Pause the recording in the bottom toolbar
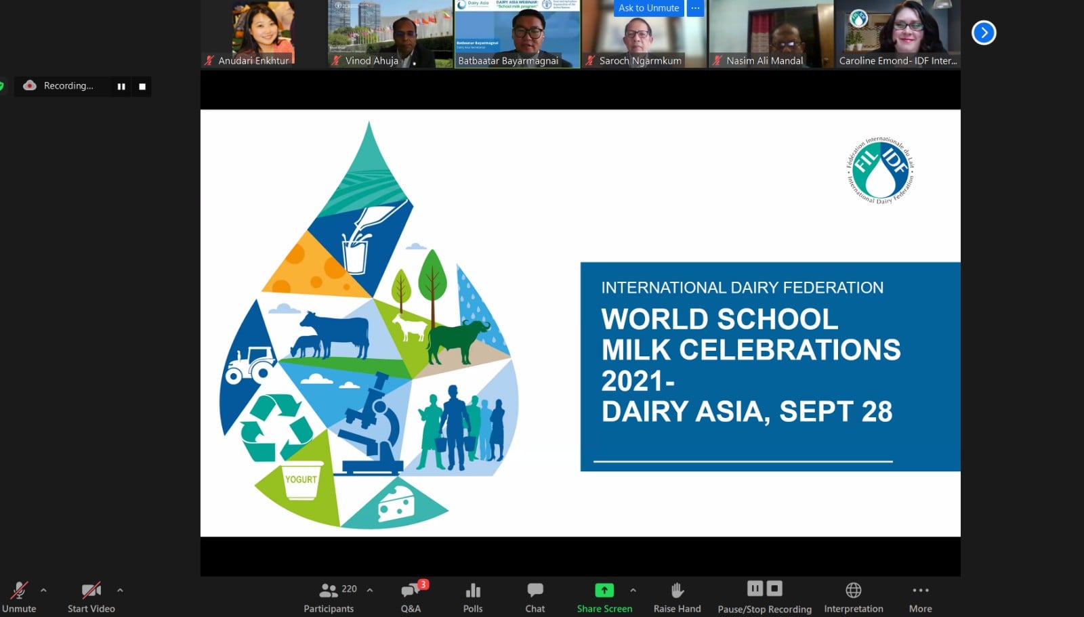The height and width of the screenshot is (617, 1084). [x=755, y=589]
